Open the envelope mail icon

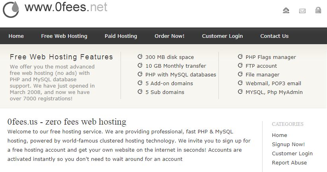click(302, 11)
